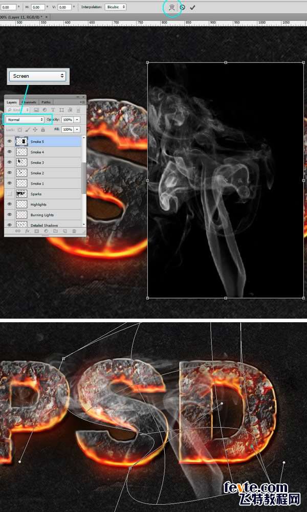Open the Bicubic interpolation dropdown
Image resolution: width=307 pixels, height=512 pixels.
(x=115, y=7)
